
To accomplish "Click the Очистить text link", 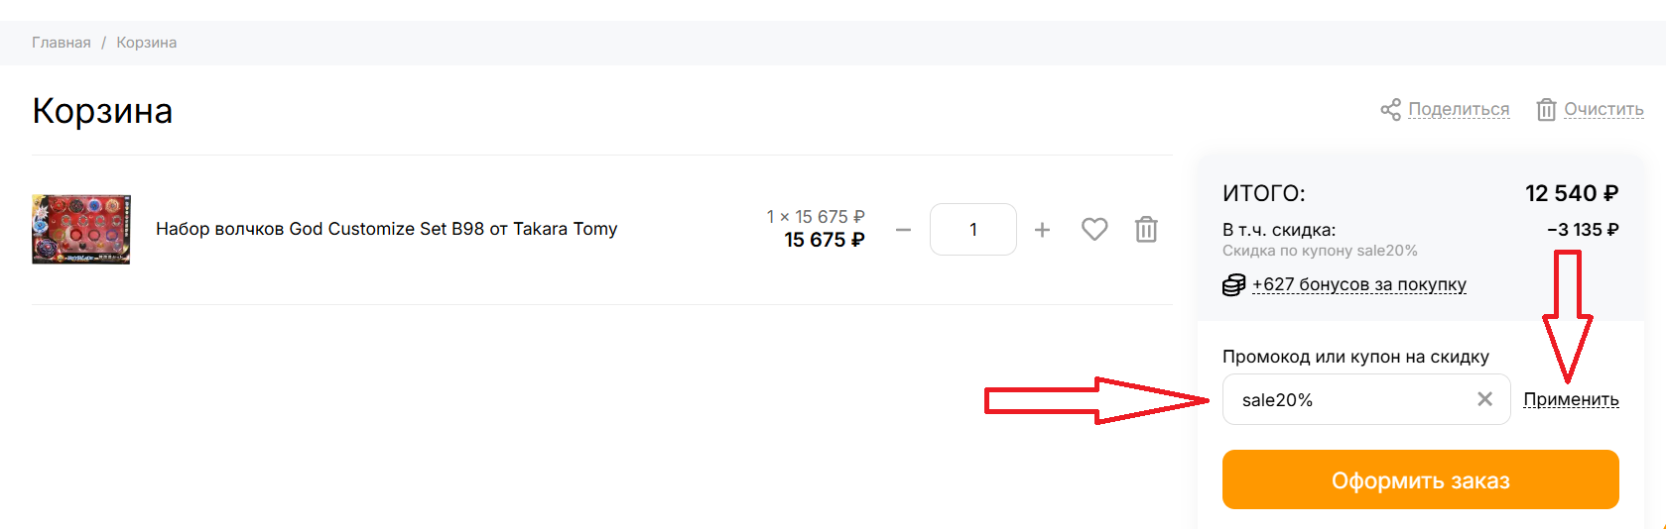I will click(1603, 109).
